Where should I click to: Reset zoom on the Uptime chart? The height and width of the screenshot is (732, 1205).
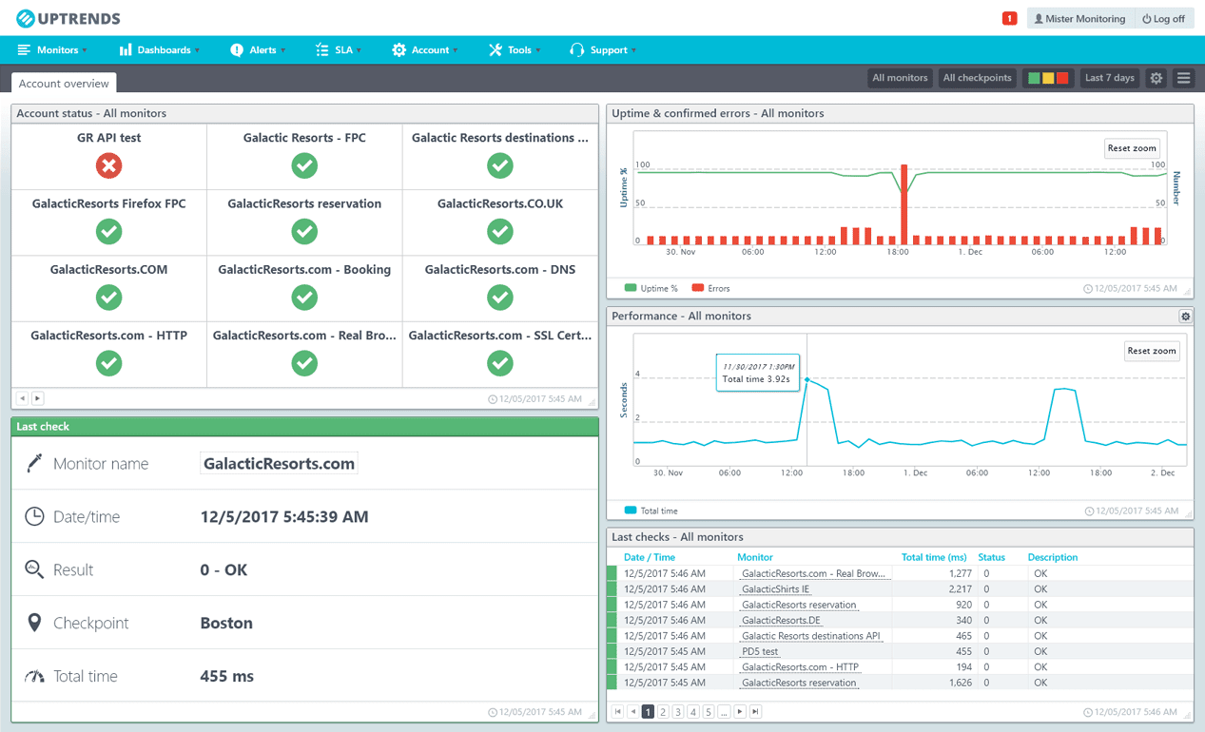click(x=1132, y=148)
